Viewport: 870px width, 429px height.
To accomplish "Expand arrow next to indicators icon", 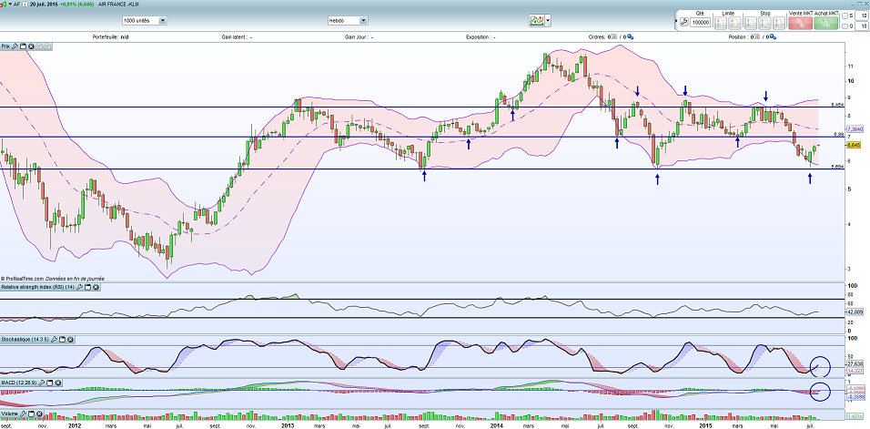I will pyautogui.click(x=548, y=21).
